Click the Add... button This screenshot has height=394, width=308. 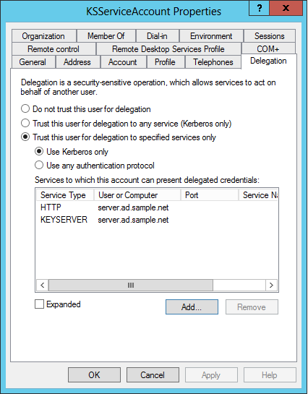point(192,307)
